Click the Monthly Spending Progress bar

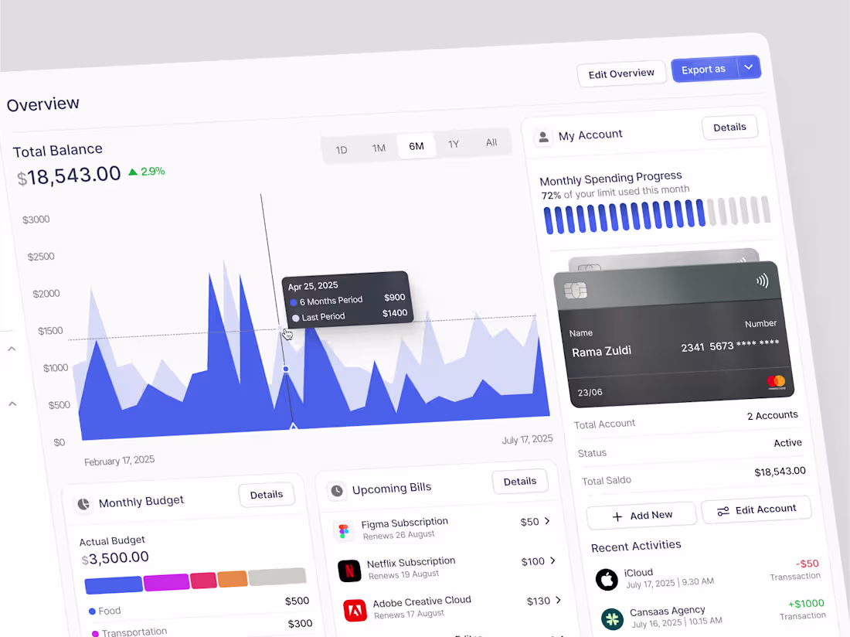click(x=649, y=217)
